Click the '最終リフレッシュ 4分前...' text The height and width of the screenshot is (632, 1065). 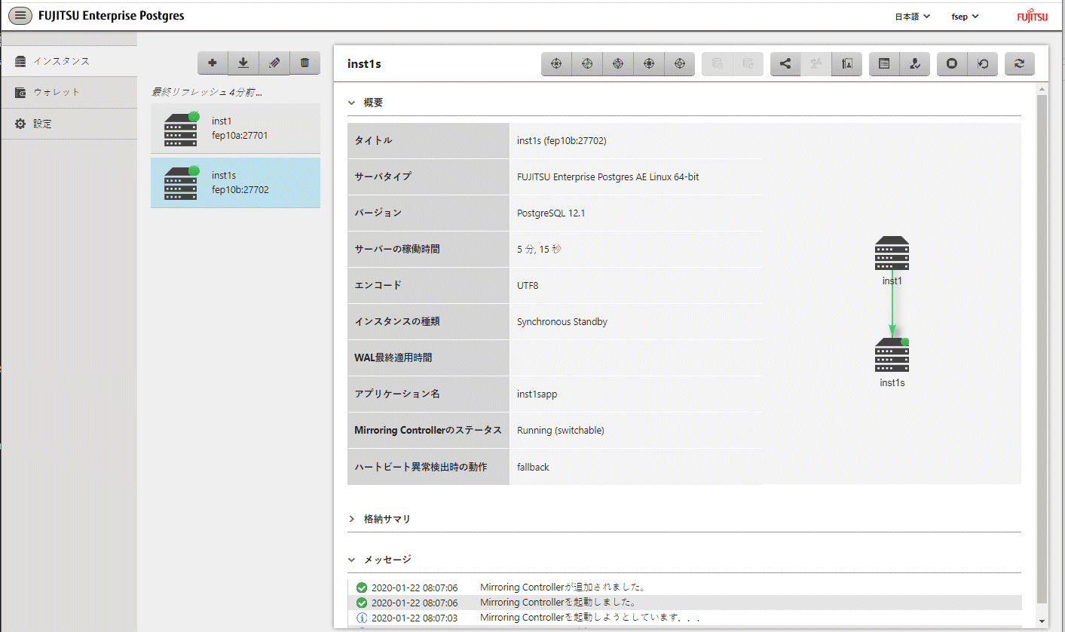207,92
